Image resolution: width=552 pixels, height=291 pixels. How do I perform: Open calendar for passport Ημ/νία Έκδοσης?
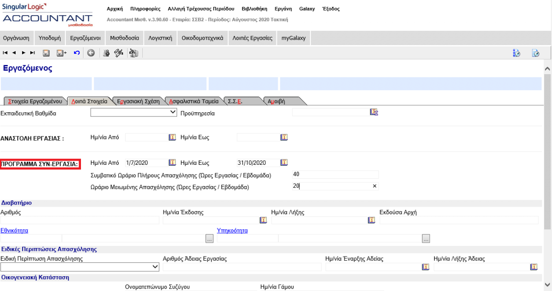click(x=263, y=220)
